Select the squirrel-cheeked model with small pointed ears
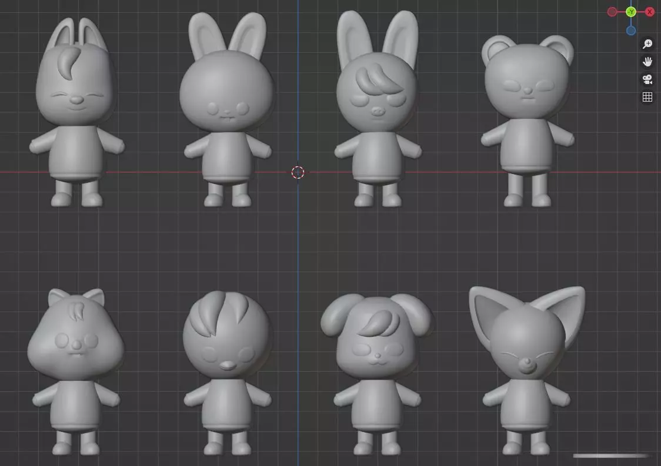The image size is (661, 466). [x=76, y=371]
